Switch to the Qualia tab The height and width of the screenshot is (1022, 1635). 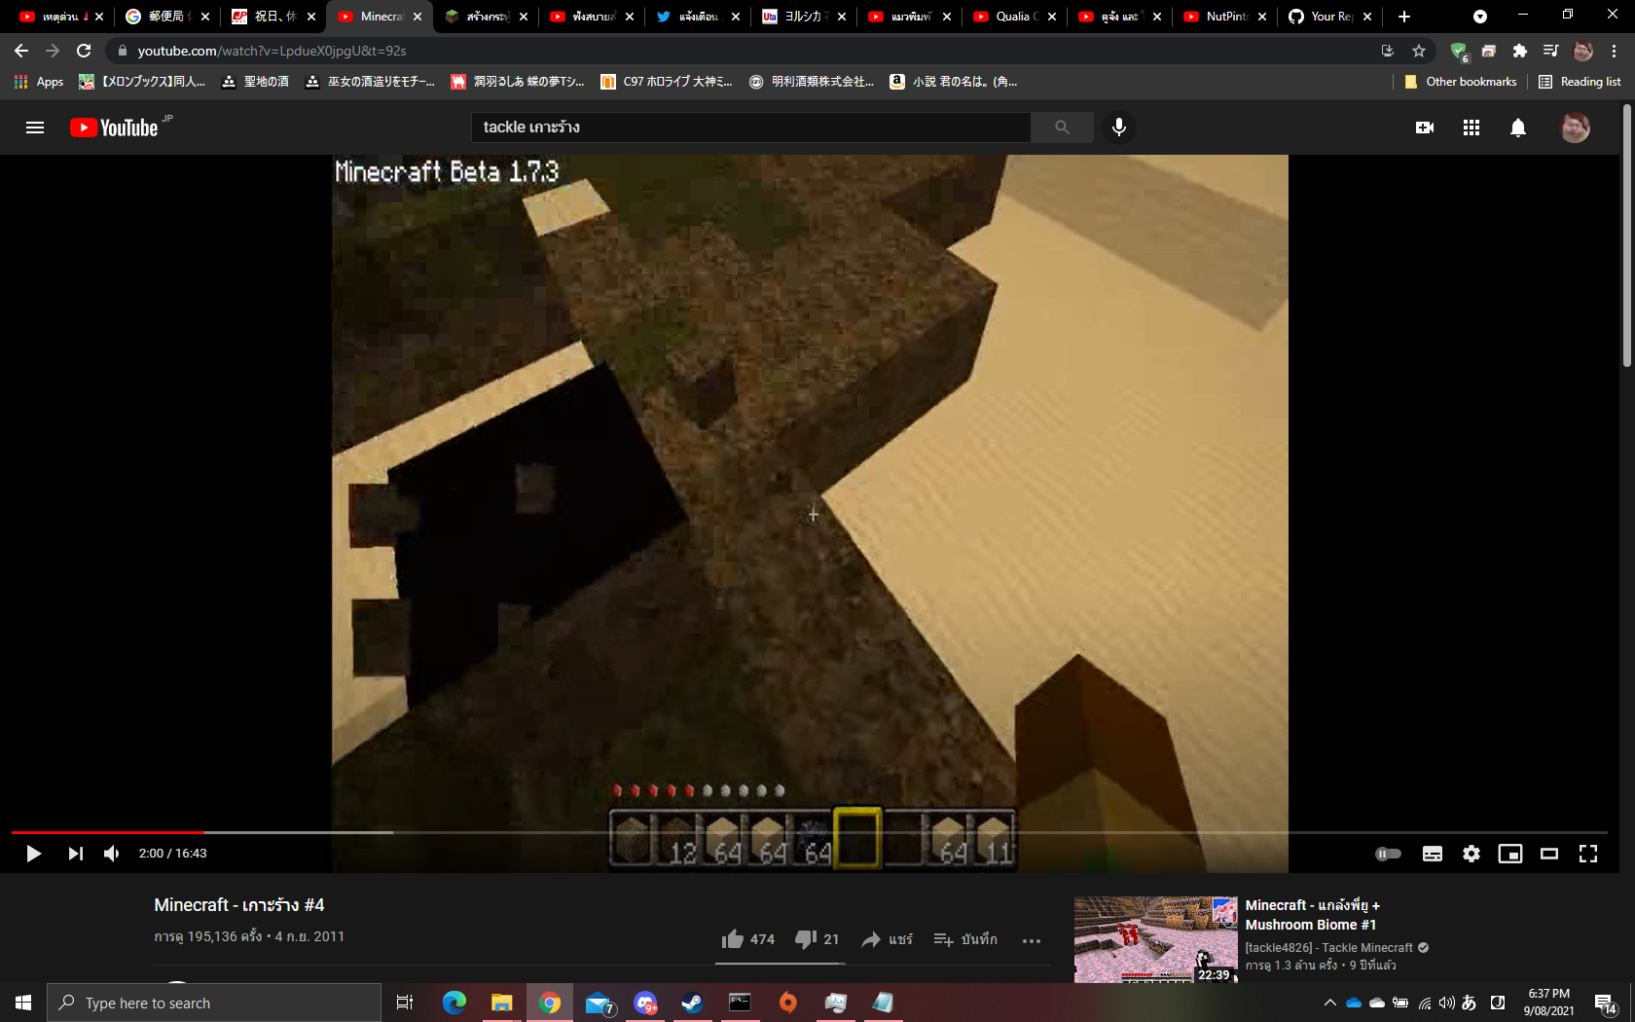click(x=1014, y=17)
